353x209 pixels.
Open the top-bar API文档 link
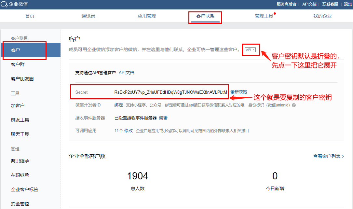(309, 4)
